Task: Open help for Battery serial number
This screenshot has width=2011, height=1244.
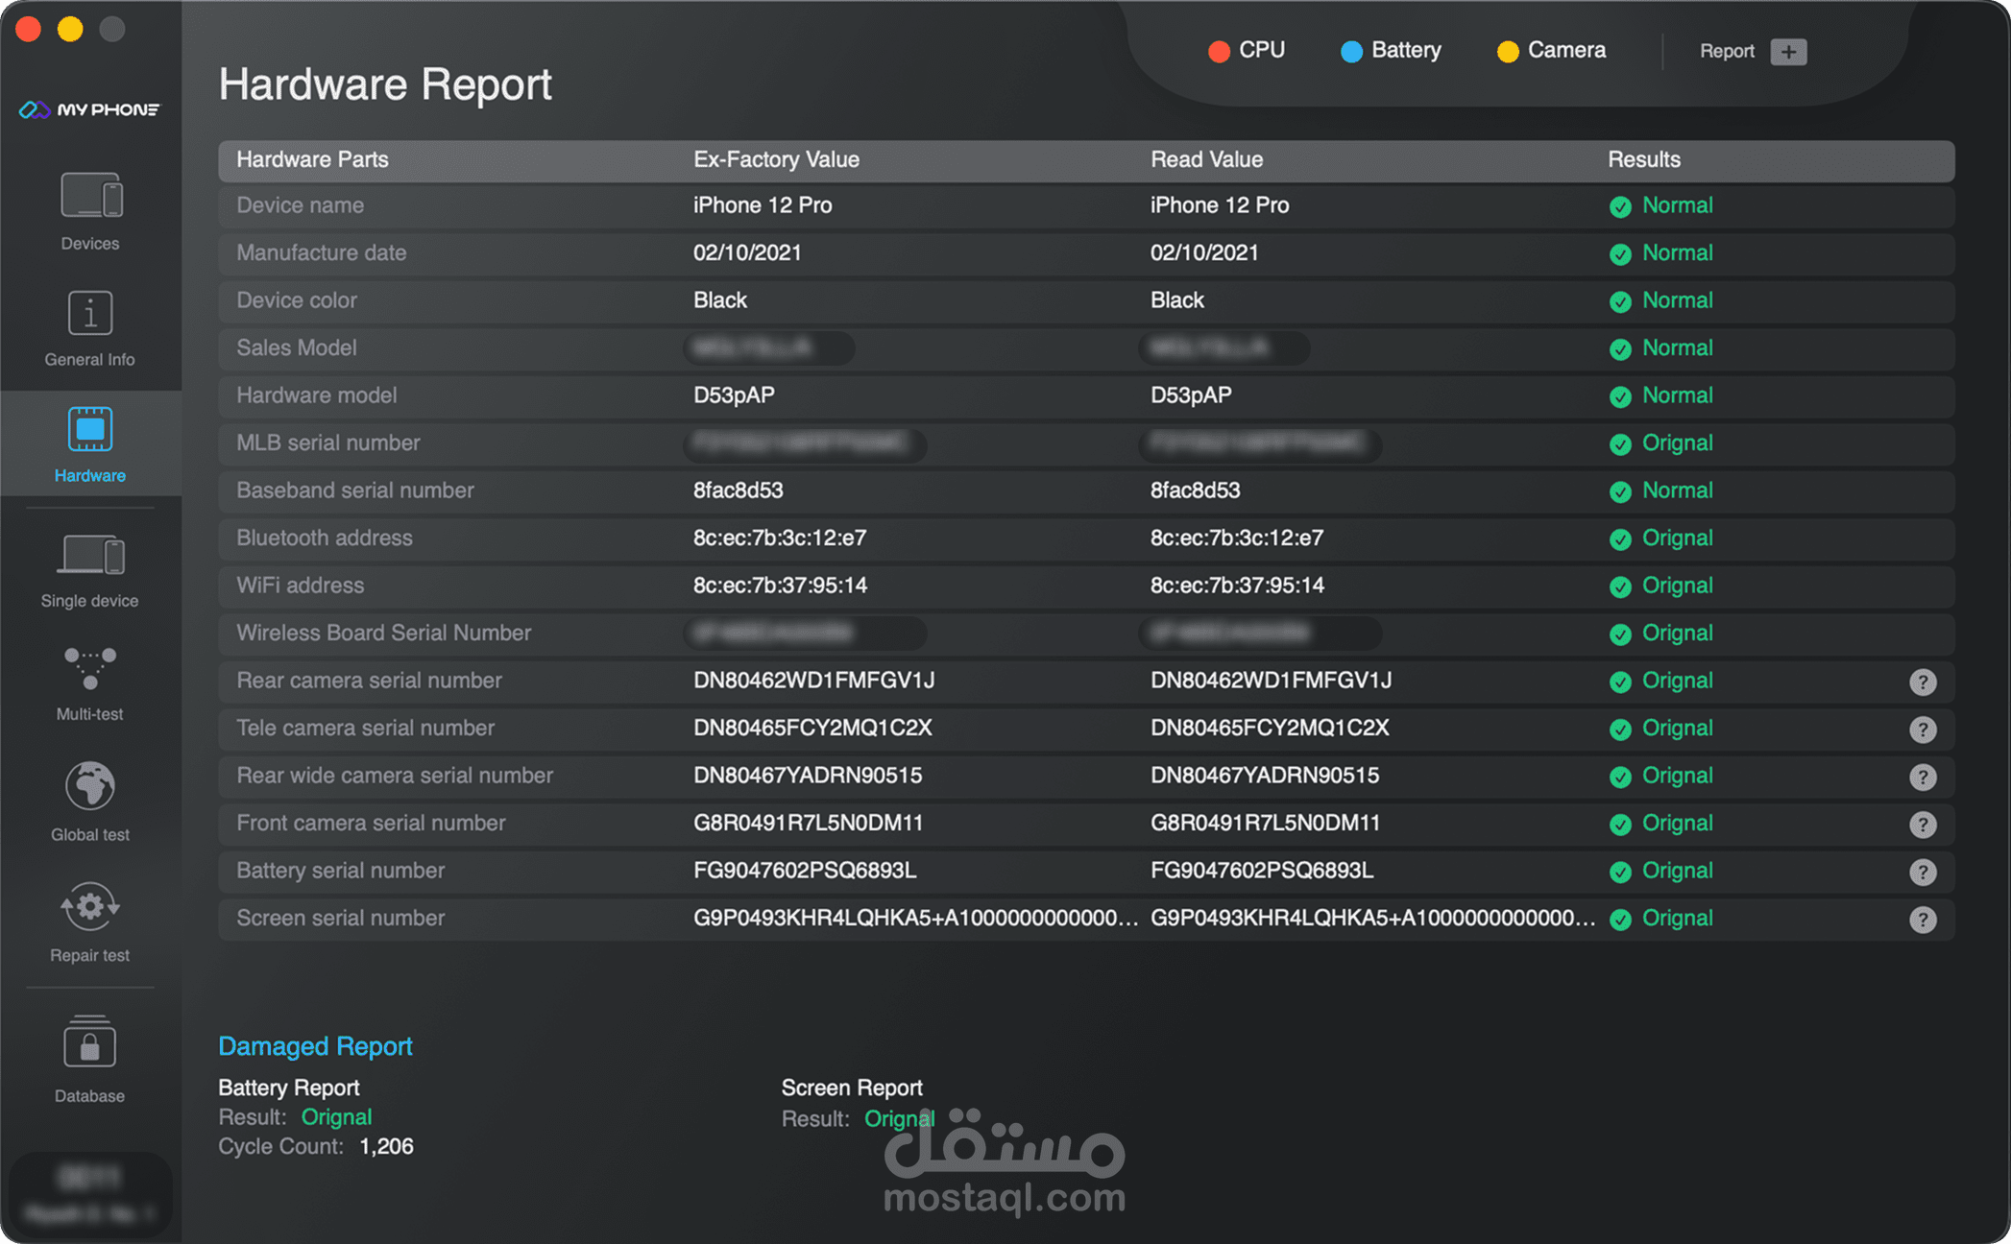Action: pyautogui.click(x=1923, y=873)
